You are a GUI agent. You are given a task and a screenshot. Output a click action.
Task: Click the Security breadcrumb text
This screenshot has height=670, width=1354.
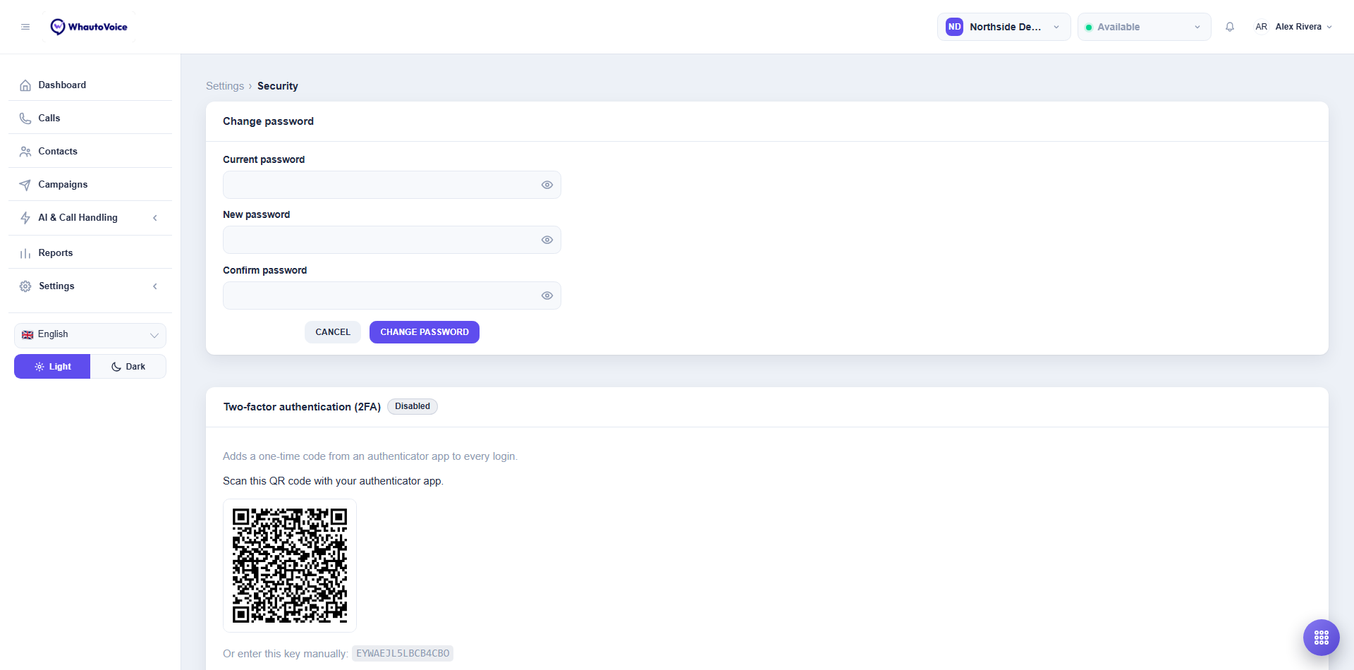[278, 86]
